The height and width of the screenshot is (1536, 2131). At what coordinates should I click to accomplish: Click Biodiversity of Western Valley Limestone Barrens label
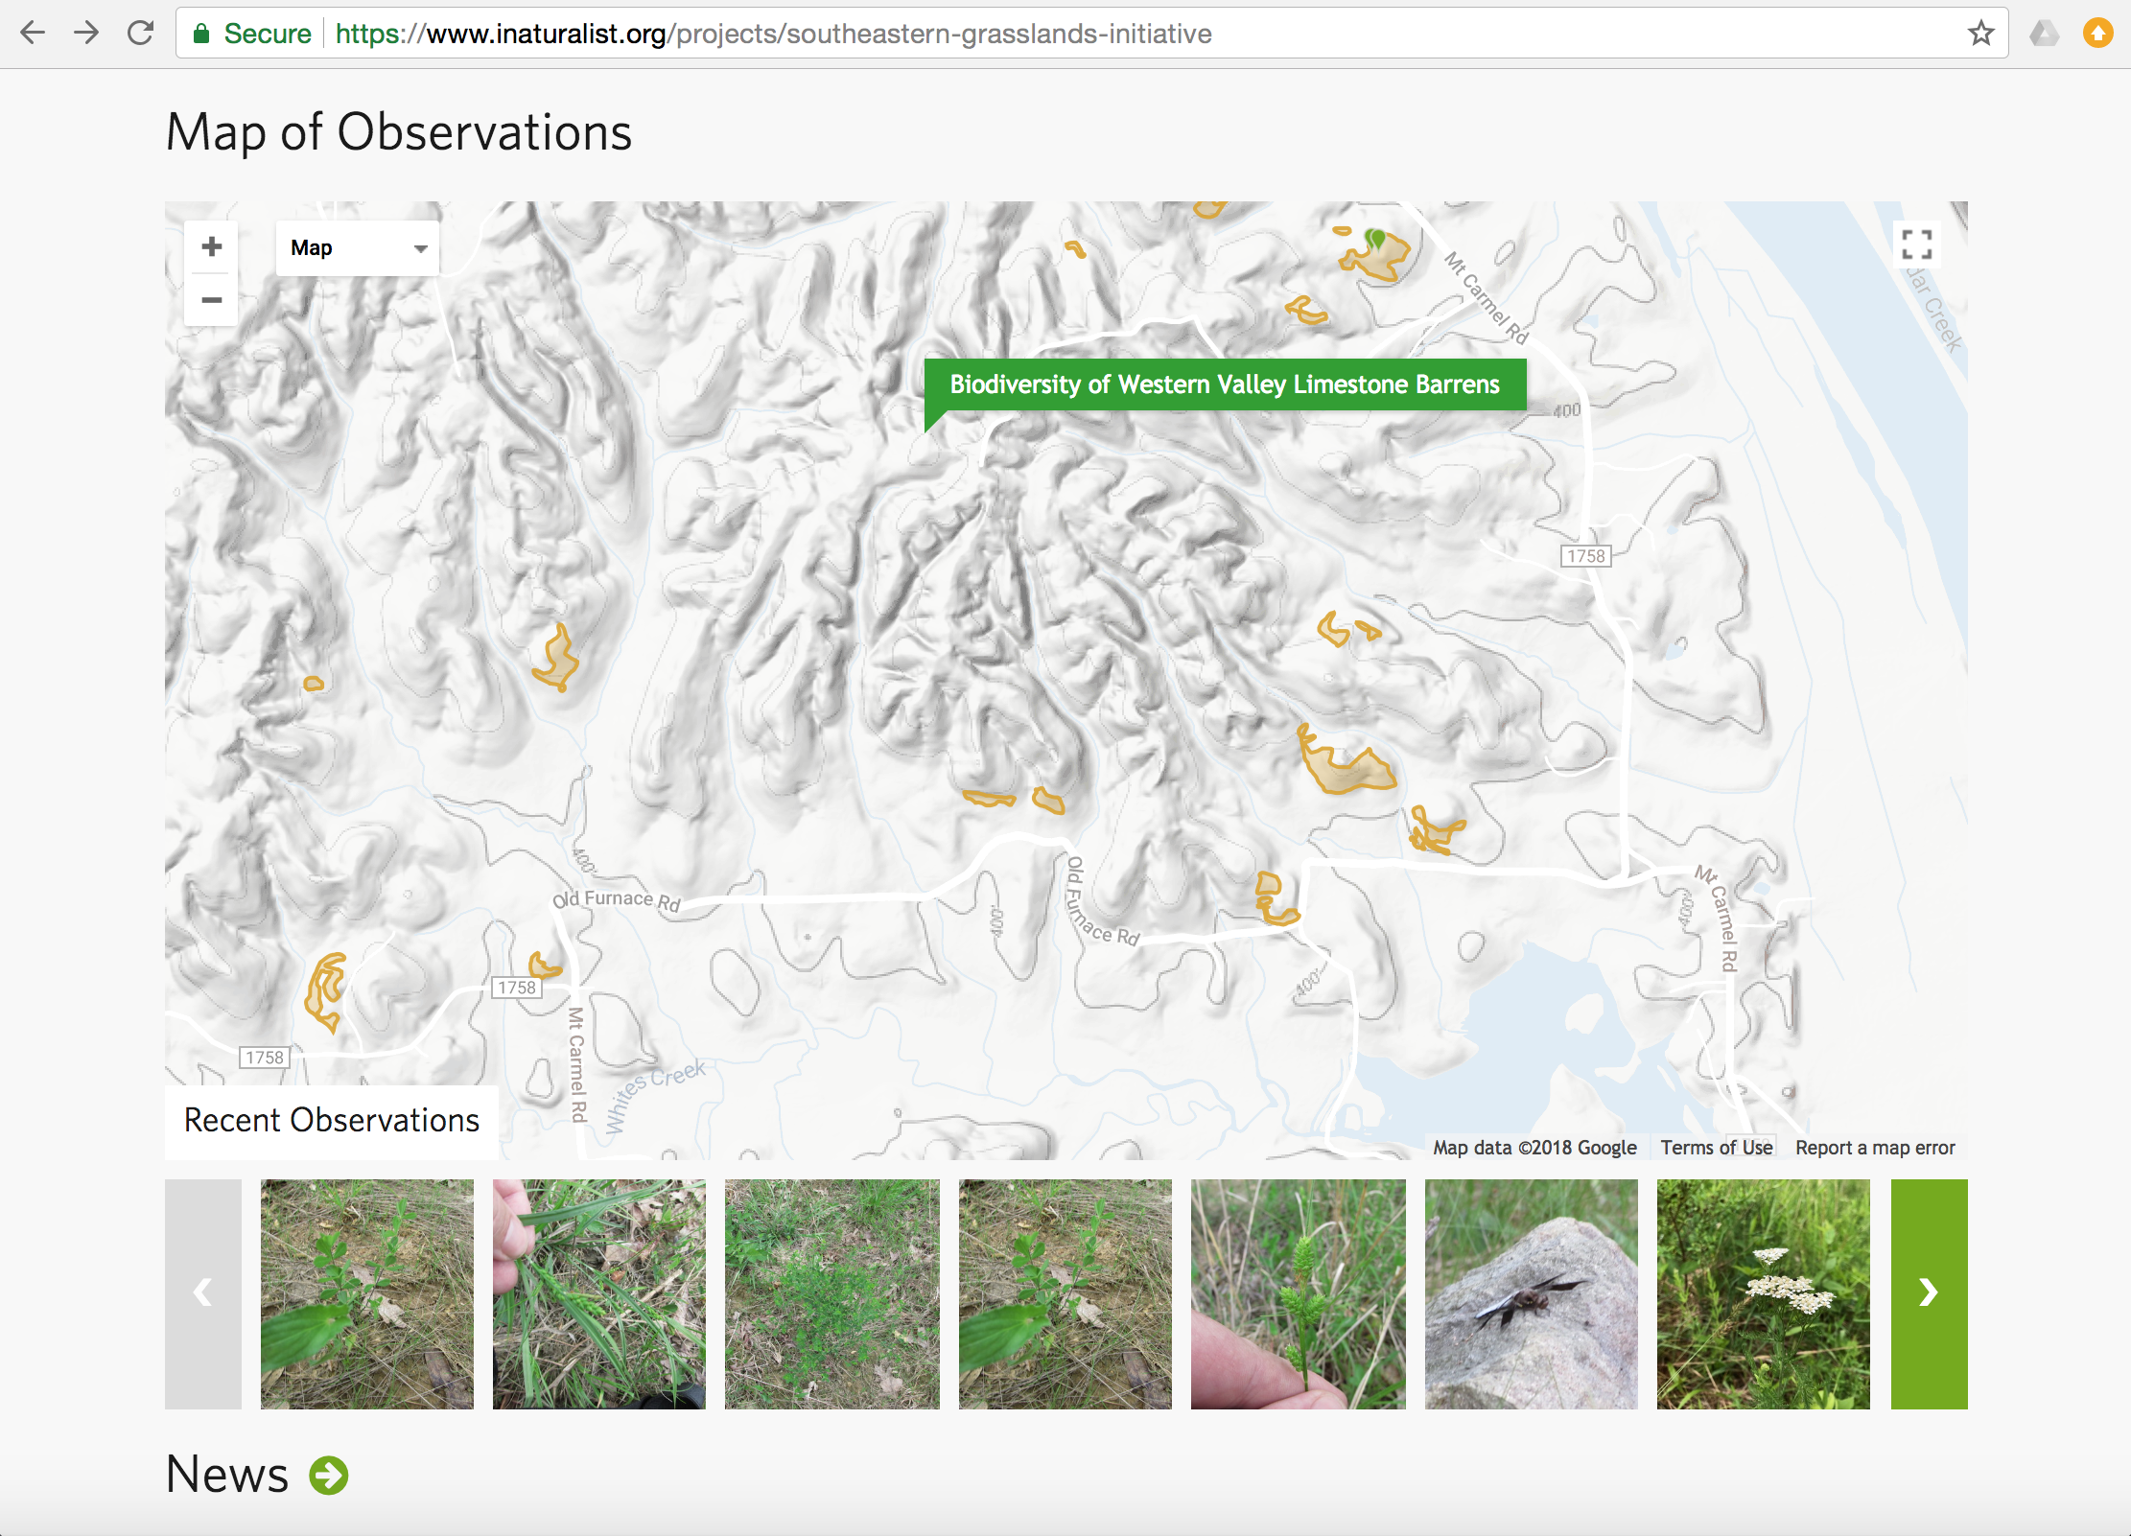(1224, 384)
